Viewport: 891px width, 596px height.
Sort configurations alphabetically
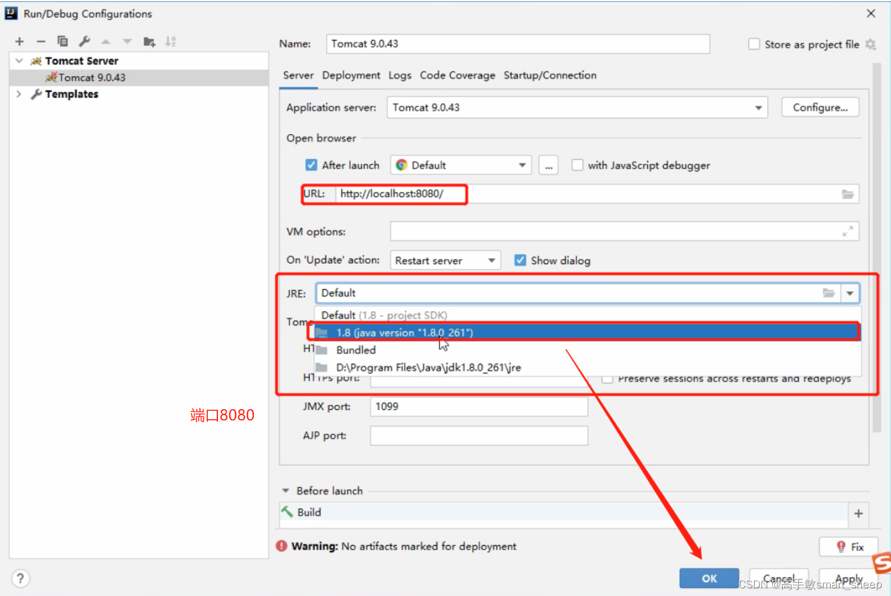tap(170, 42)
